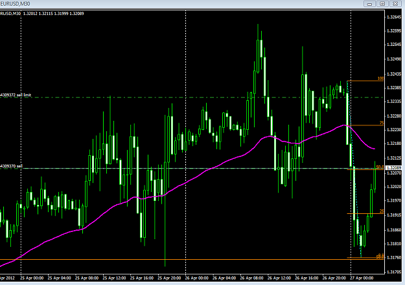
Task: Click the Fibonacci 25 level label
Action: coord(382,211)
